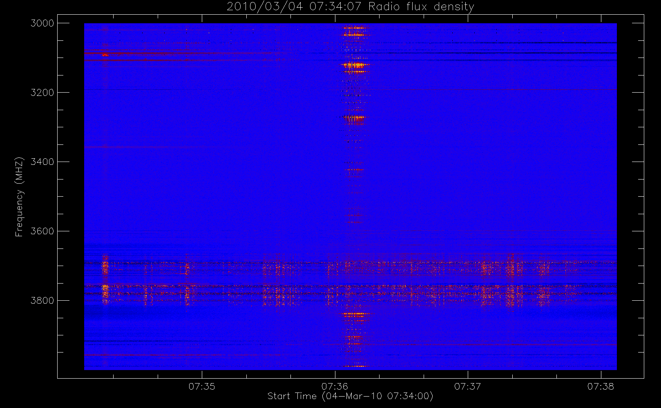The image size is (661, 408).
Task: Click the plot title '2010/03/04 07:34:07 Radio flux density'
Action: [350, 7]
